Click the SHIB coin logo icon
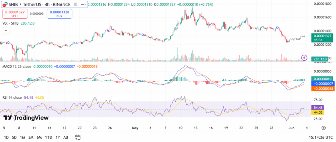Screen dimensions: 336x142 point(5,4)
